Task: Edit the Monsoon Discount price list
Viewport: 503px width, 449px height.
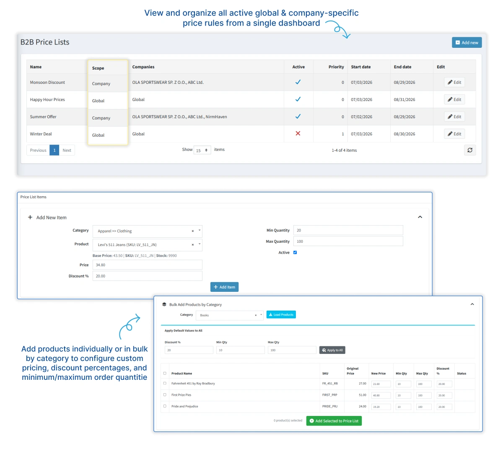Action: pyautogui.click(x=454, y=82)
